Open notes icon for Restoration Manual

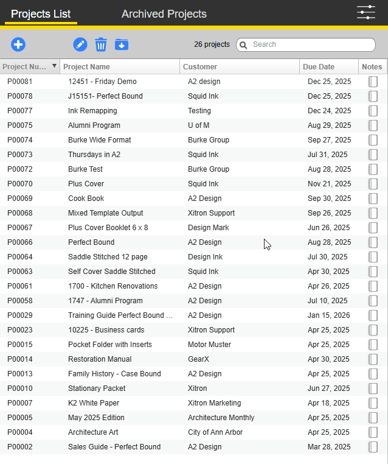pyautogui.click(x=373, y=359)
